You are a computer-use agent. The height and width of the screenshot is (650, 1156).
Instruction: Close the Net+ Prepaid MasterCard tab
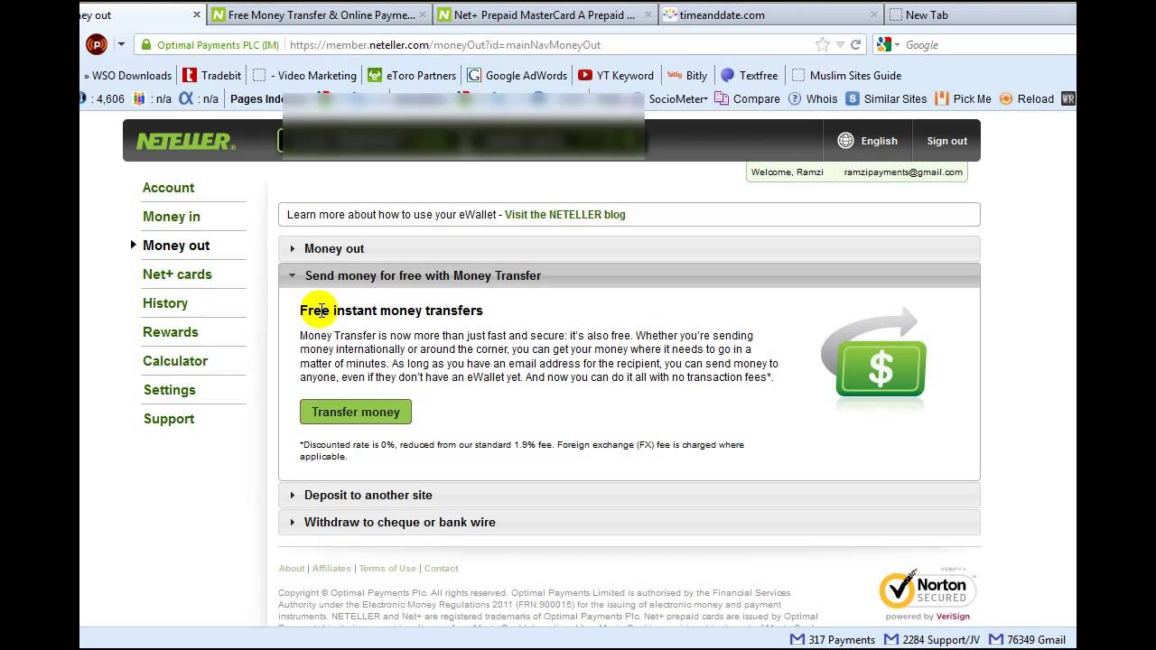(x=648, y=14)
